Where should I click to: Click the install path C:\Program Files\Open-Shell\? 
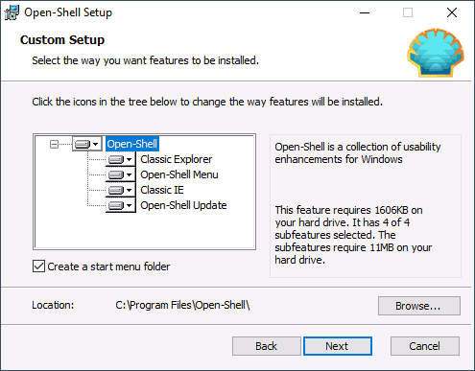point(182,305)
